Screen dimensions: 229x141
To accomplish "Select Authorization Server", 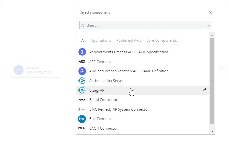I will click(x=106, y=81).
